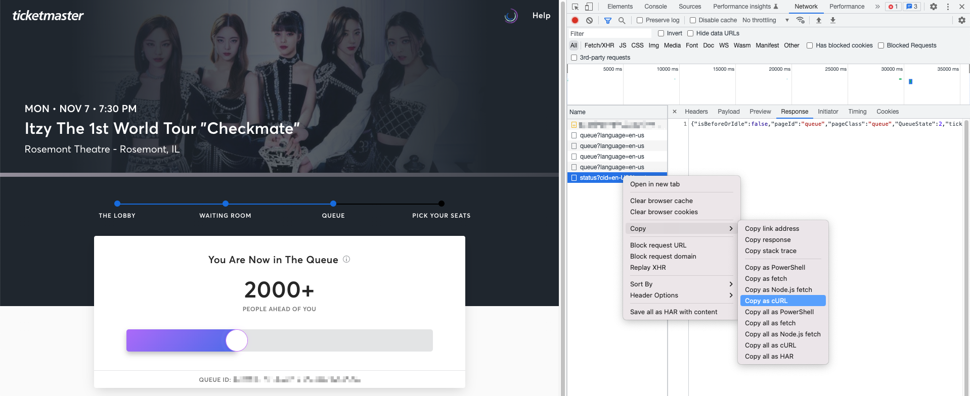Select the All request type filter
970x396 pixels.
574,45
